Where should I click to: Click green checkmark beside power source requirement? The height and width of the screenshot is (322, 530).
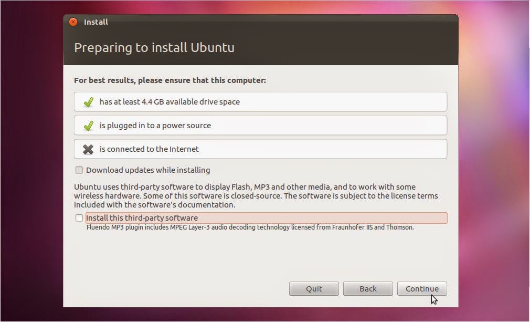pyautogui.click(x=89, y=126)
